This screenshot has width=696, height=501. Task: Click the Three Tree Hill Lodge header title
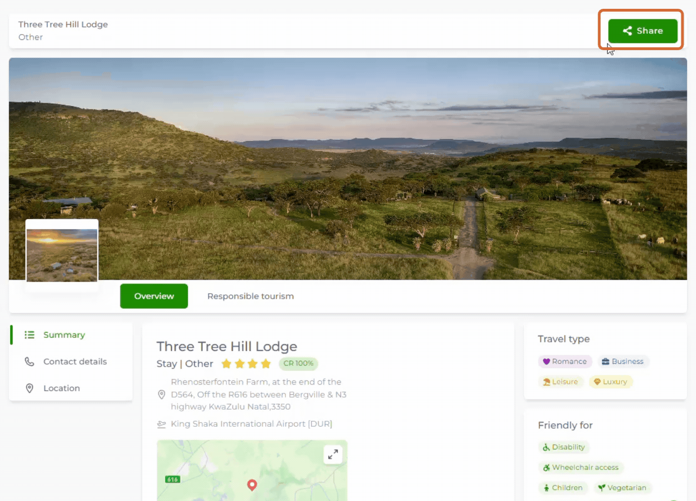[63, 24]
